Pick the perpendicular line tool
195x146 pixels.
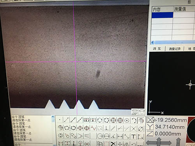(x=106, y=128)
